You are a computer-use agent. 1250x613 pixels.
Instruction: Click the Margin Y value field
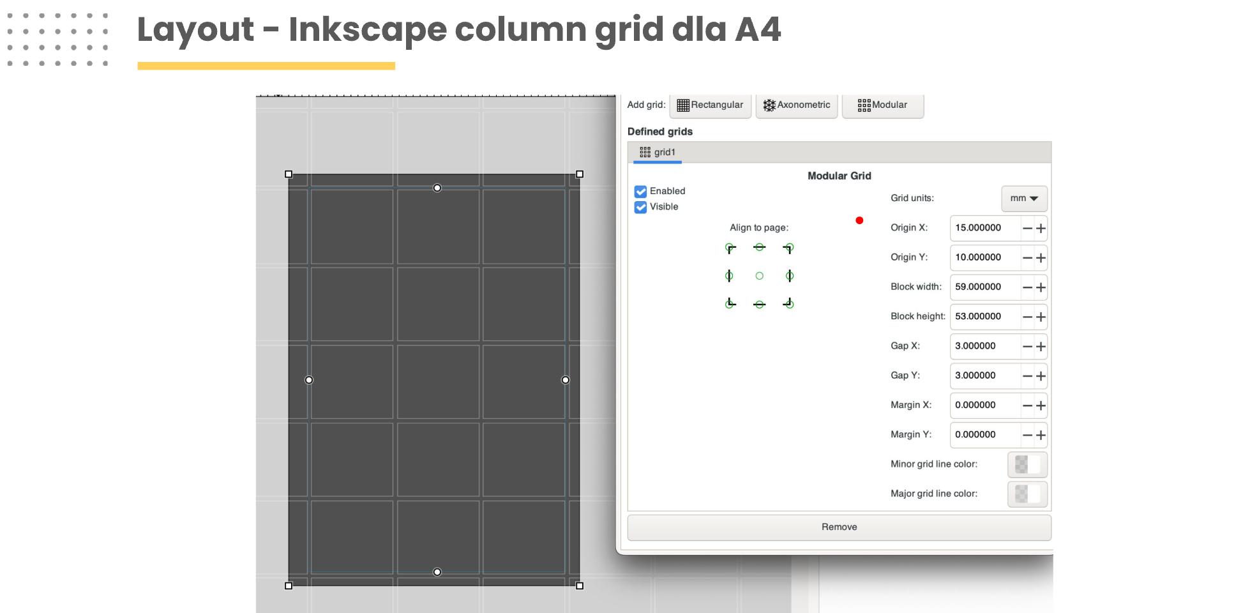(x=985, y=435)
